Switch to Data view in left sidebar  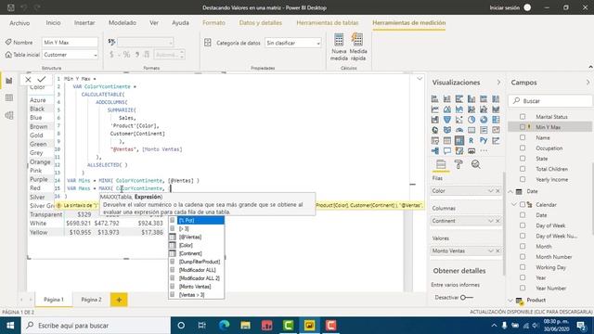tap(9, 97)
